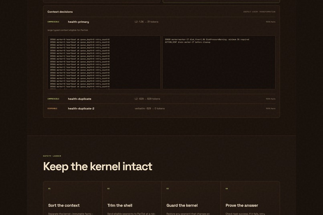Select the 'L2 · 629 → 629 tokens' text

pos(147,99)
